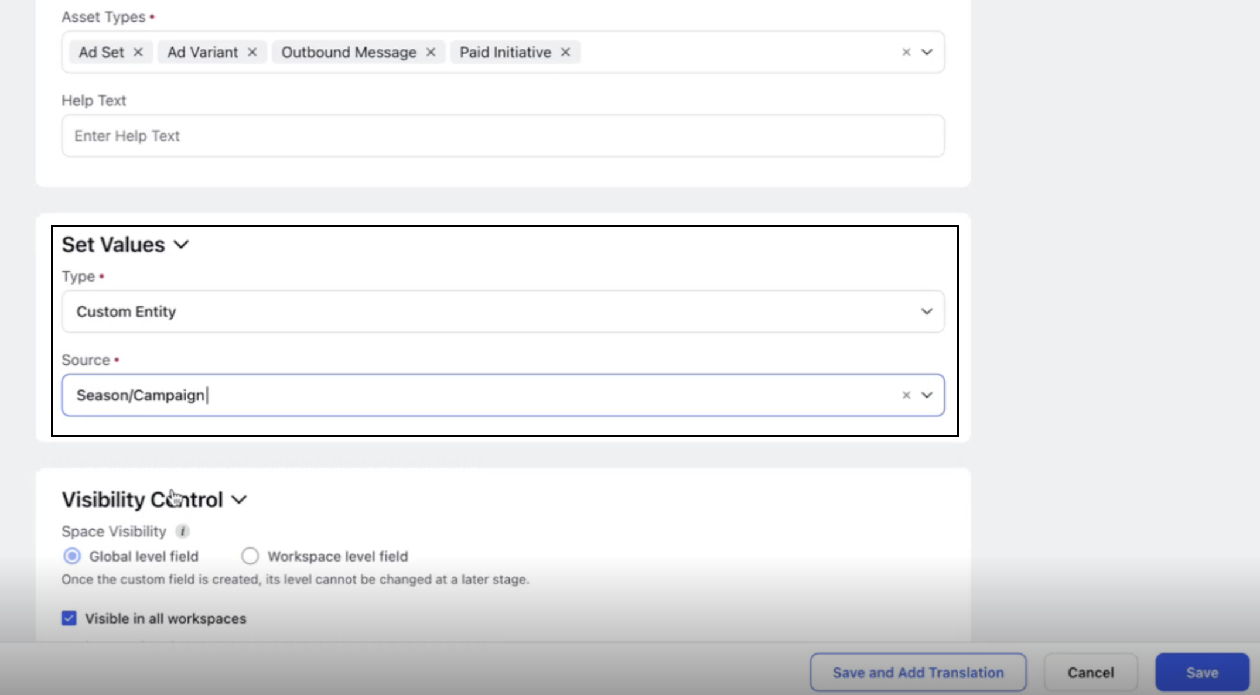Click the Outbound Message tag label

349,52
